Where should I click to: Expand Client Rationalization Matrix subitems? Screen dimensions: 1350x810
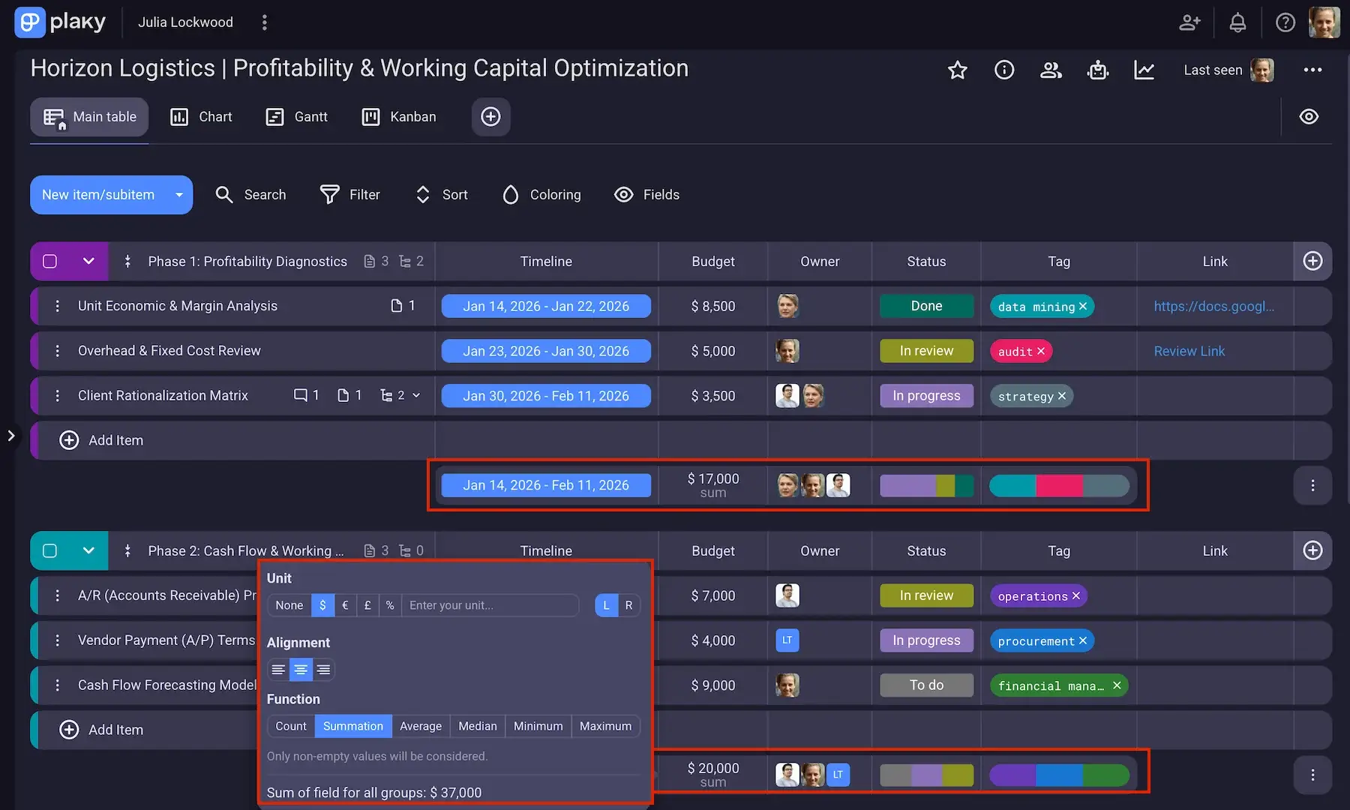click(400, 395)
